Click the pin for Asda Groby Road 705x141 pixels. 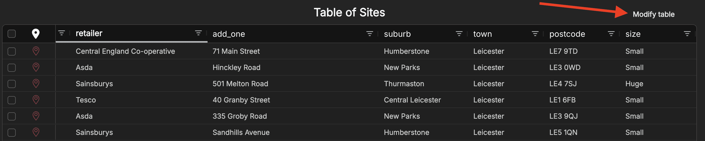(x=36, y=116)
